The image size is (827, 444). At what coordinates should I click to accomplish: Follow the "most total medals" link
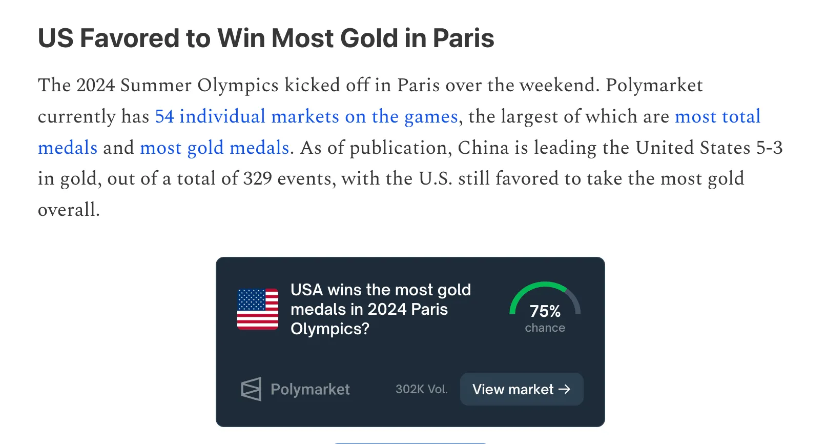tap(717, 117)
